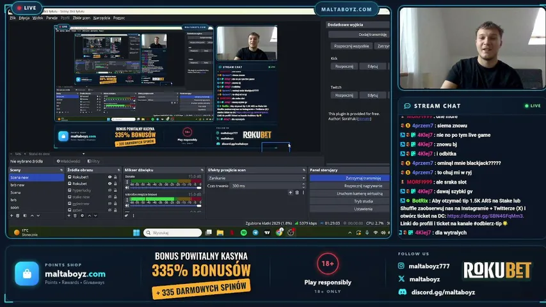Add a new source in Źródła obrazu
This screenshot has width=546, height=307.
68,216
